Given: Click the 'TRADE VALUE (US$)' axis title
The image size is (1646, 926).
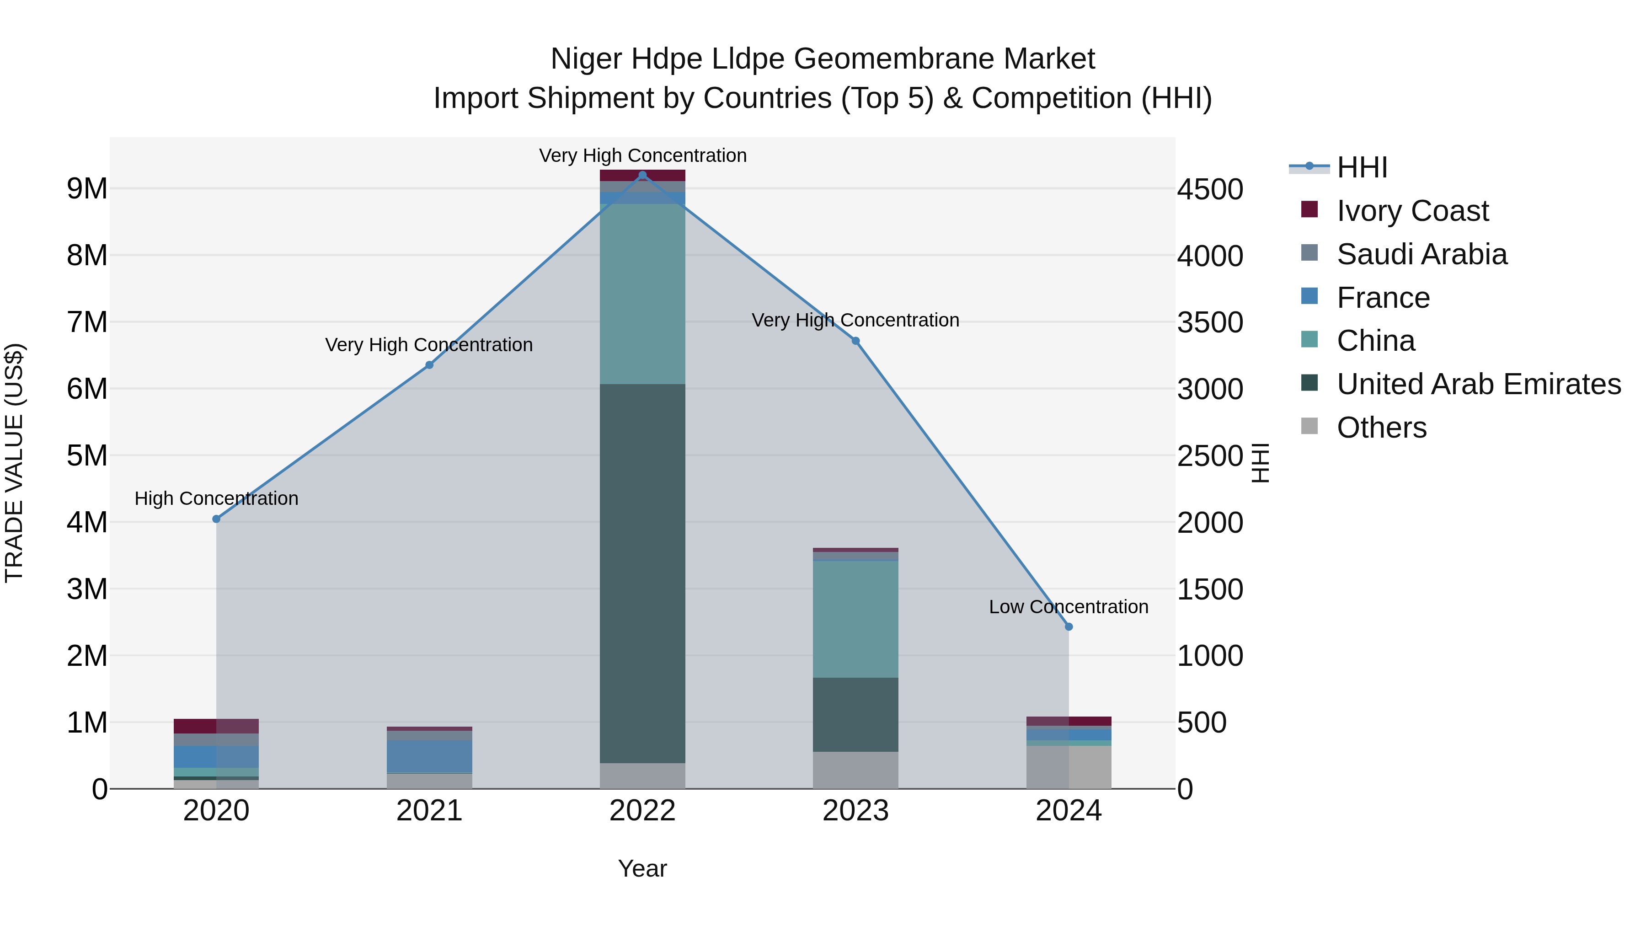Looking at the screenshot, I should click(14, 463).
